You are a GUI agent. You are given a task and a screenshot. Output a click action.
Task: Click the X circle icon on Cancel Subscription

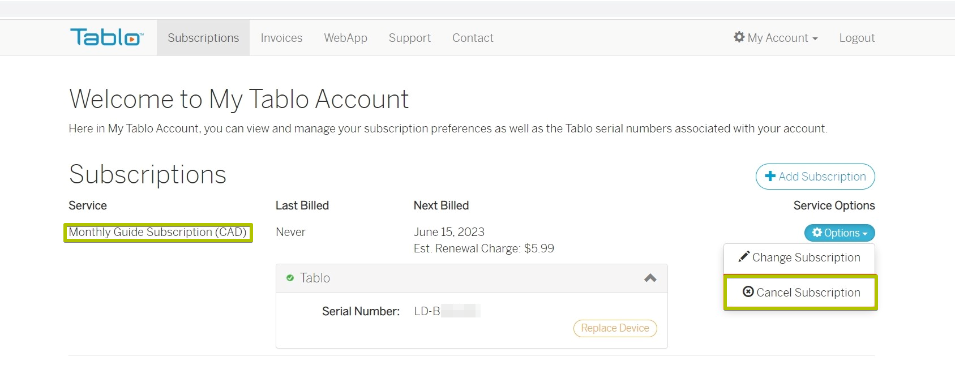(748, 291)
